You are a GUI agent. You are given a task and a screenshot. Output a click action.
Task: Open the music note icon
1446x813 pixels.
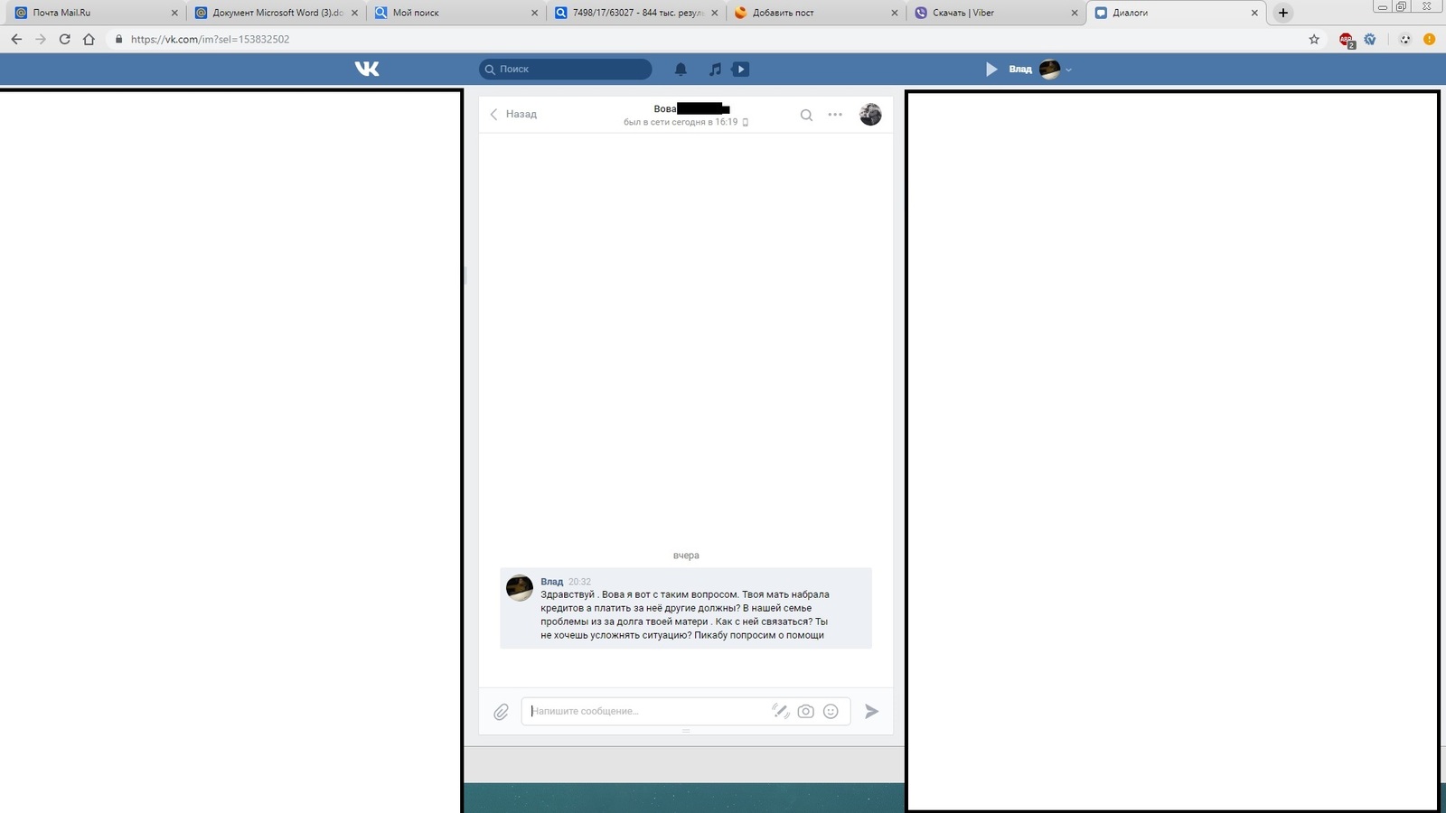715,69
